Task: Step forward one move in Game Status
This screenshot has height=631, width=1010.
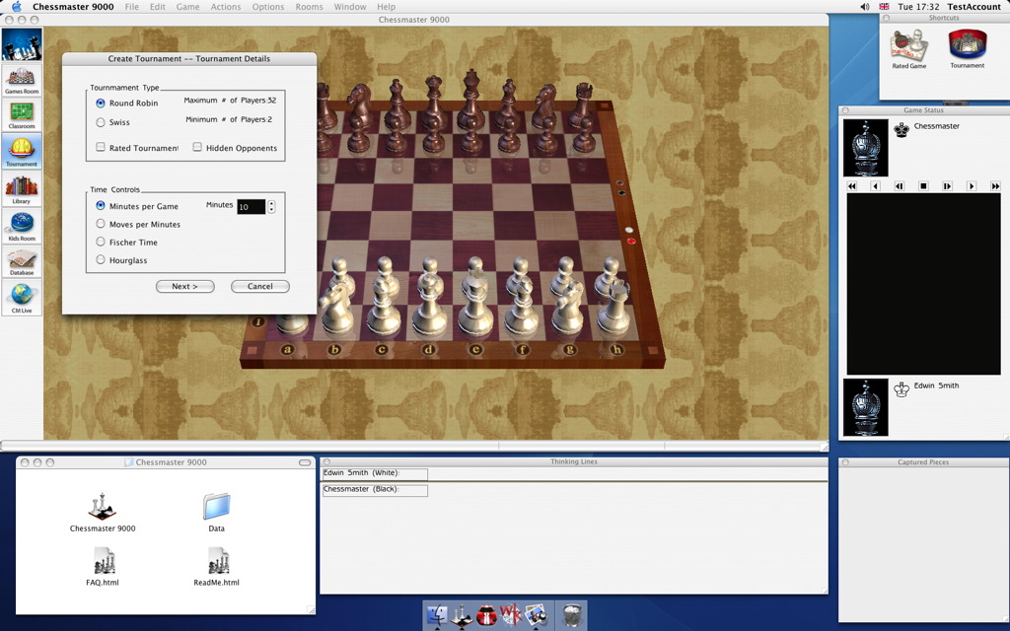Action: [972, 186]
